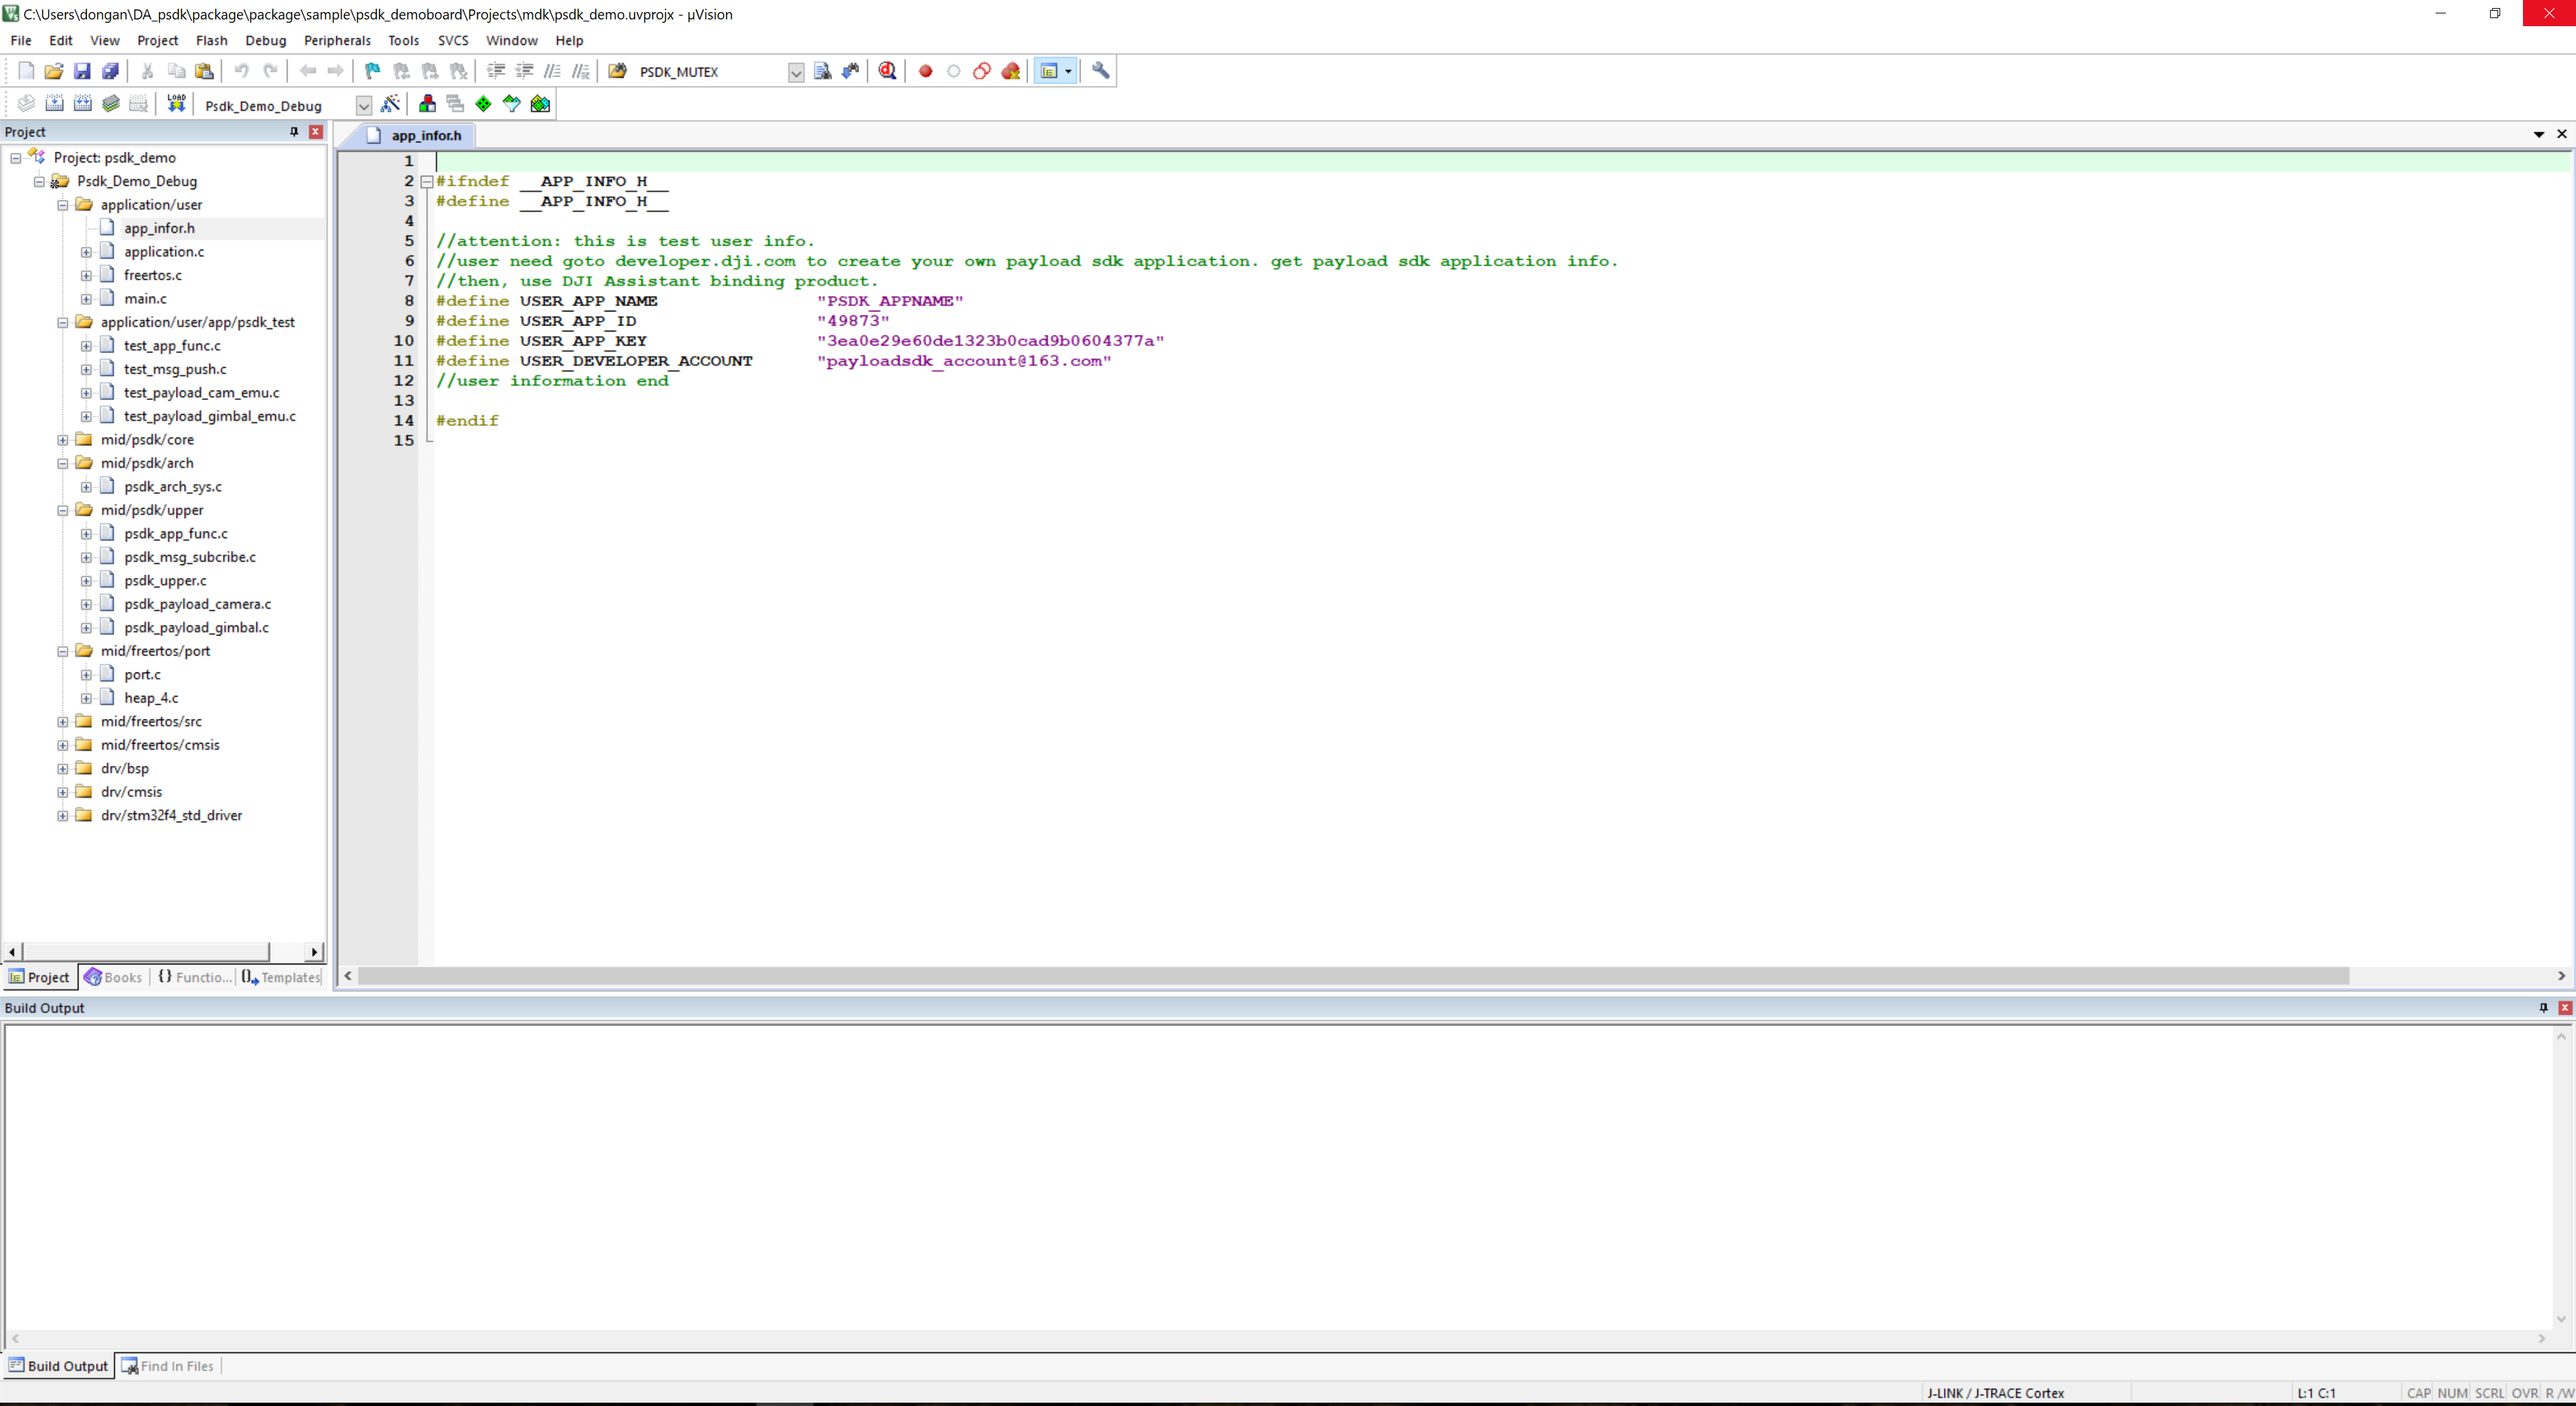2576x1406 pixels.
Task: Open the Manage Run-Time Environment wand
Action: (391, 104)
